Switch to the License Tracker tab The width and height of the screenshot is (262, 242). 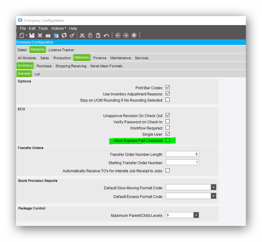click(x=61, y=50)
